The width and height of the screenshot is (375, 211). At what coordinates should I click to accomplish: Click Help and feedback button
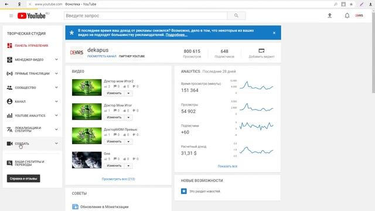[x=23, y=178]
